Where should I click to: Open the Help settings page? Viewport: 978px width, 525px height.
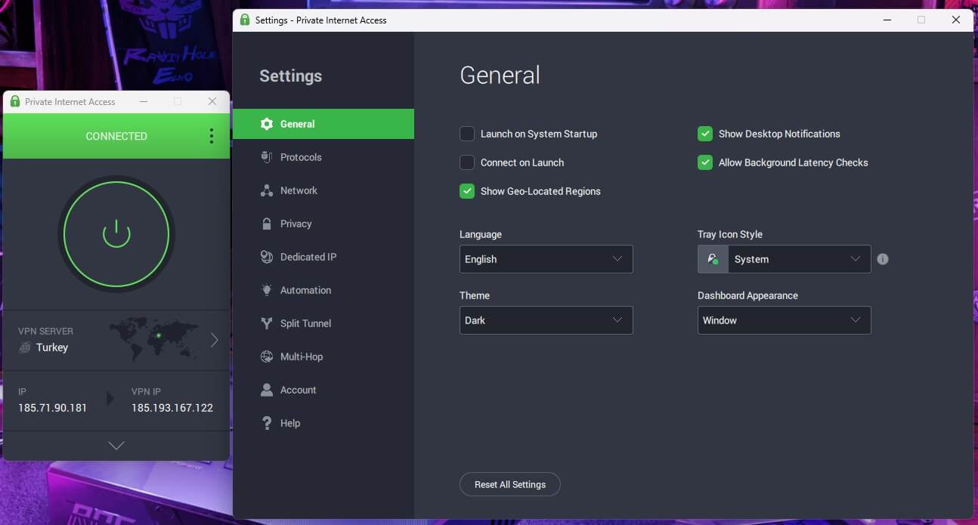coord(323,423)
